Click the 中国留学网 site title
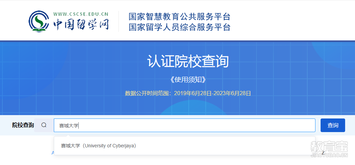Image resolution: width=355 pixels, height=165 pixels. click(x=81, y=24)
